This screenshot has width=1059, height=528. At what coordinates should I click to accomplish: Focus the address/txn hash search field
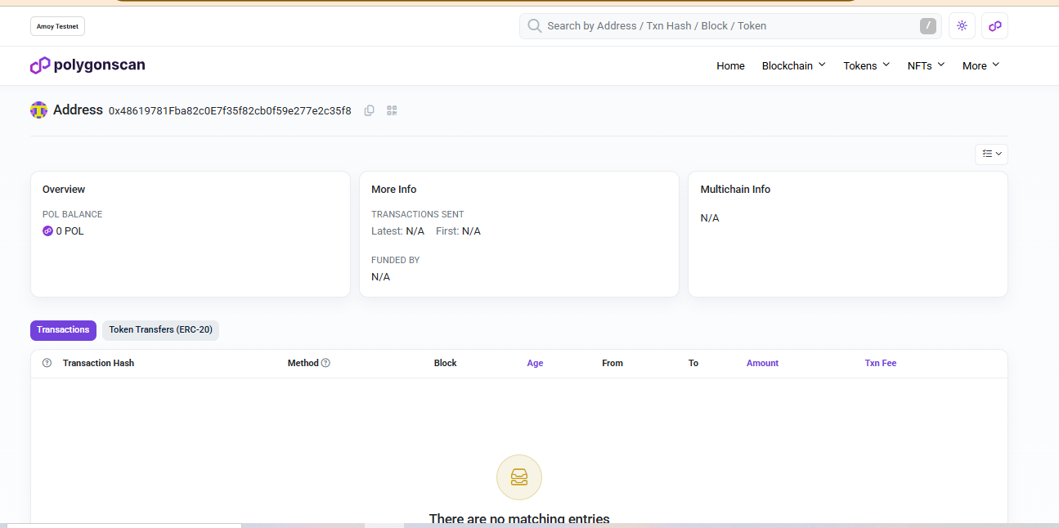click(x=730, y=26)
